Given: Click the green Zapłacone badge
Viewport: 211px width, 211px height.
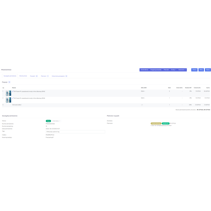Looking at the screenshot, I should coord(166,123).
